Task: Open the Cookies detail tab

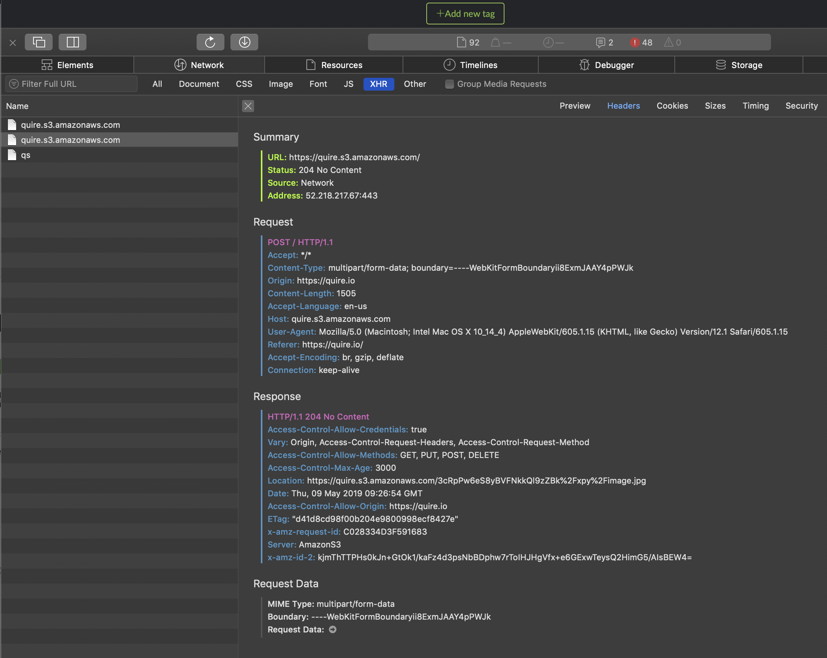Action: pos(672,106)
